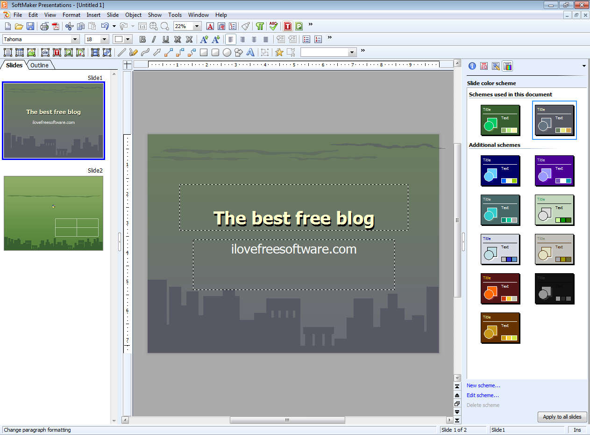Open the slide color scheme sidebar icon
Screen dimensions: 590x435
point(508,66)
